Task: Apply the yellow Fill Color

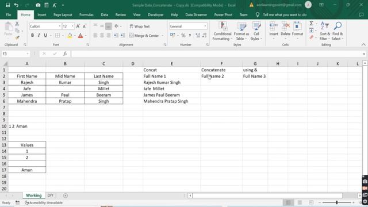Action: pos(70,36)
